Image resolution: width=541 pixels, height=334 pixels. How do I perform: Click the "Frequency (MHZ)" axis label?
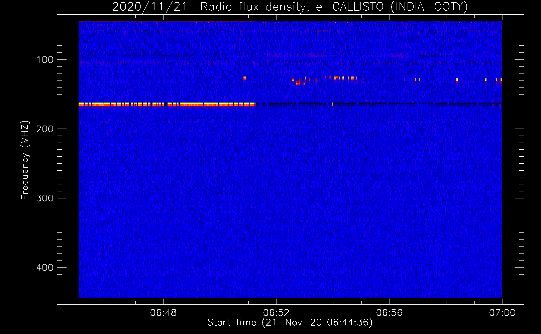point(25,160)
